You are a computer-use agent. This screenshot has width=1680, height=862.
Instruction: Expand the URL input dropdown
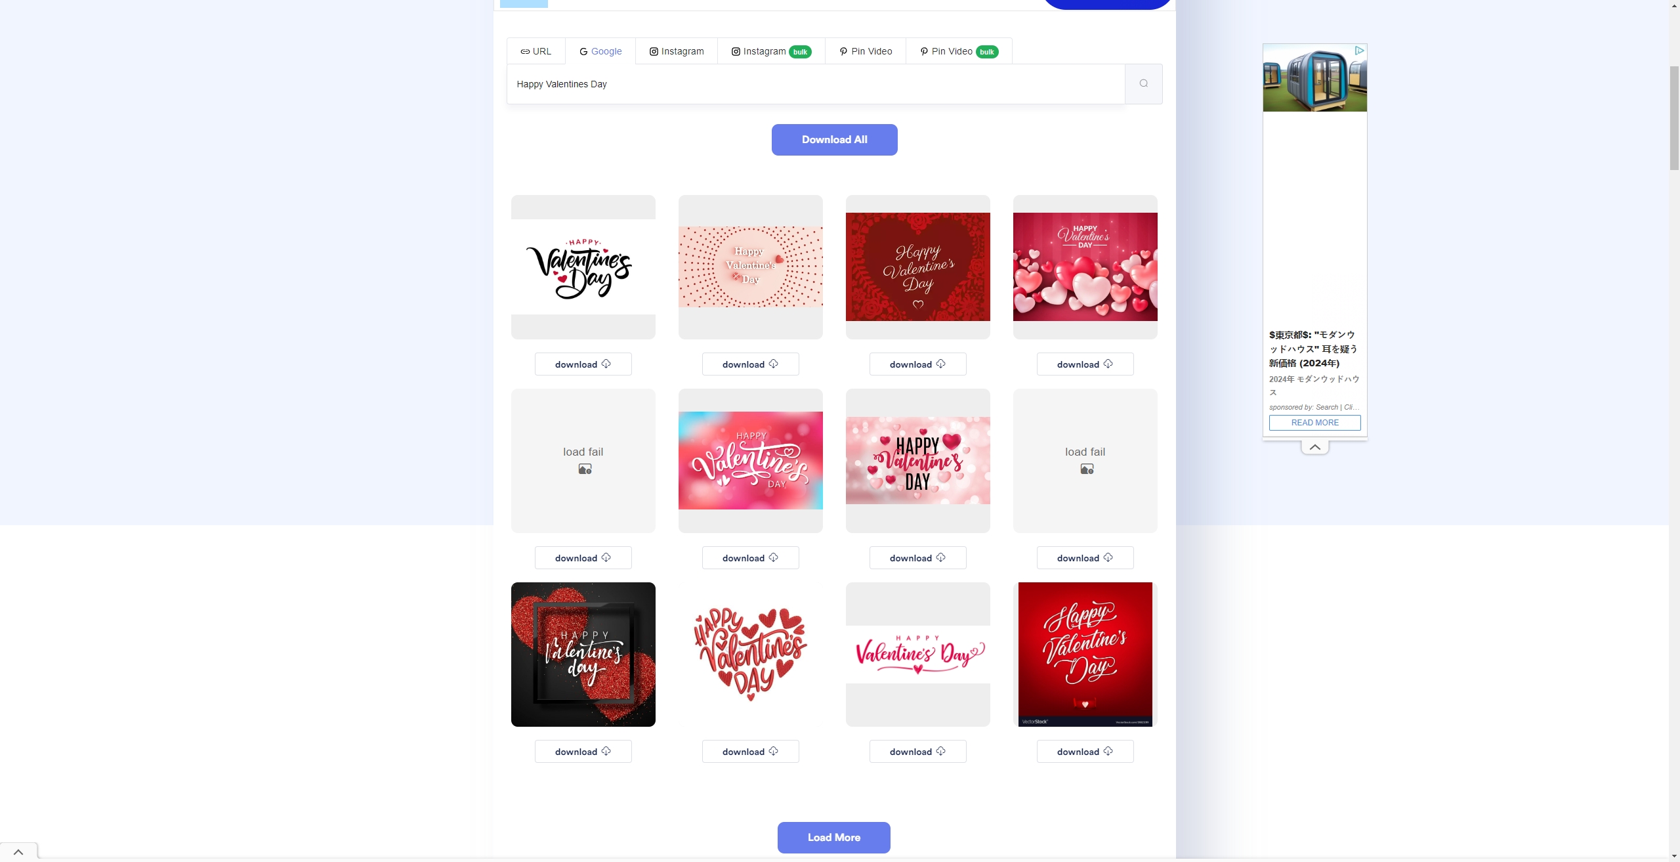[x=535, y=49]
